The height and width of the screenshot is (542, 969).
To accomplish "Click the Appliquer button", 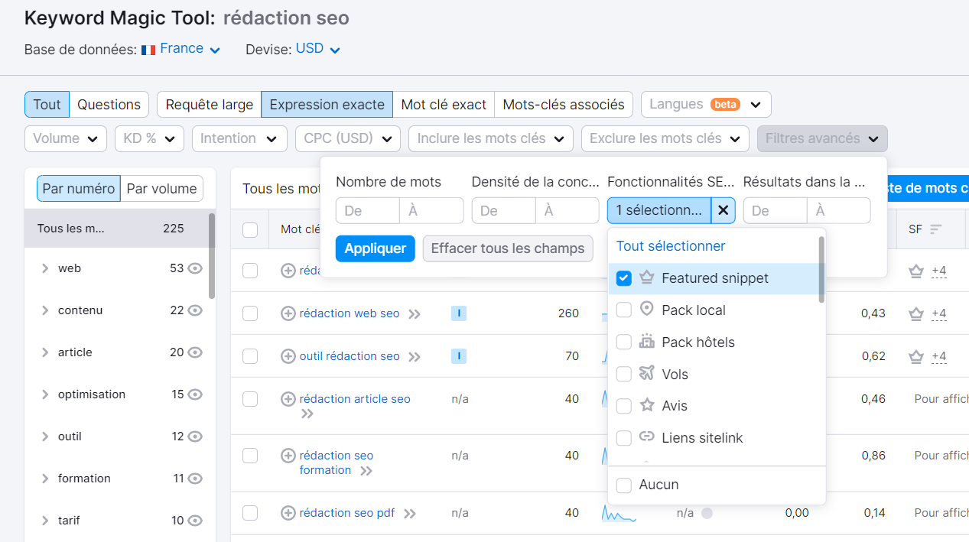I will tap(375, 248).
